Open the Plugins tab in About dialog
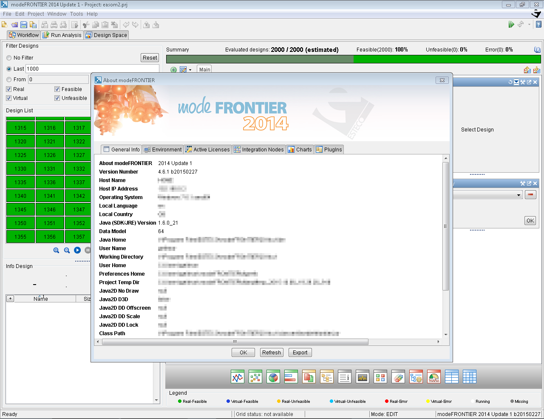Image resolution: width=544 pixels, height=419 pixels. tap(329, 149)
